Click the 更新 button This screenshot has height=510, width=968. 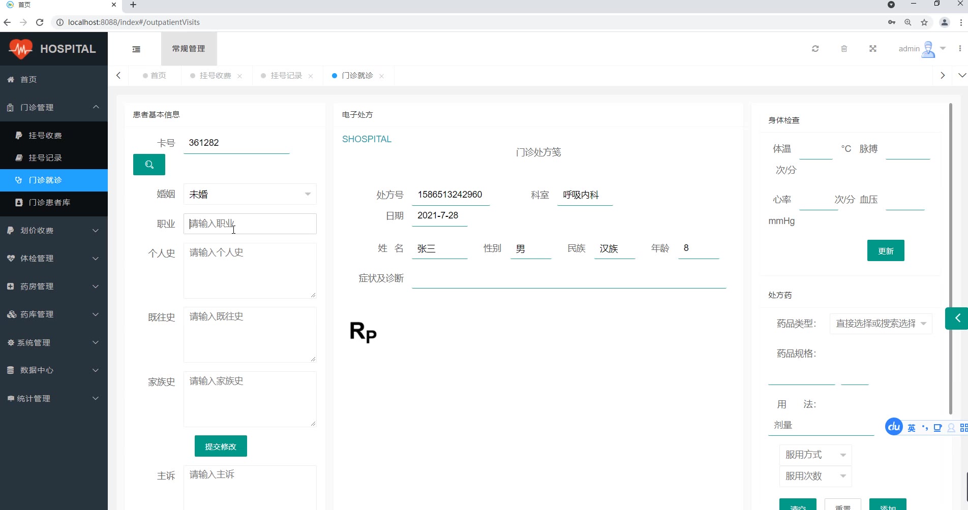coord(885,251)
